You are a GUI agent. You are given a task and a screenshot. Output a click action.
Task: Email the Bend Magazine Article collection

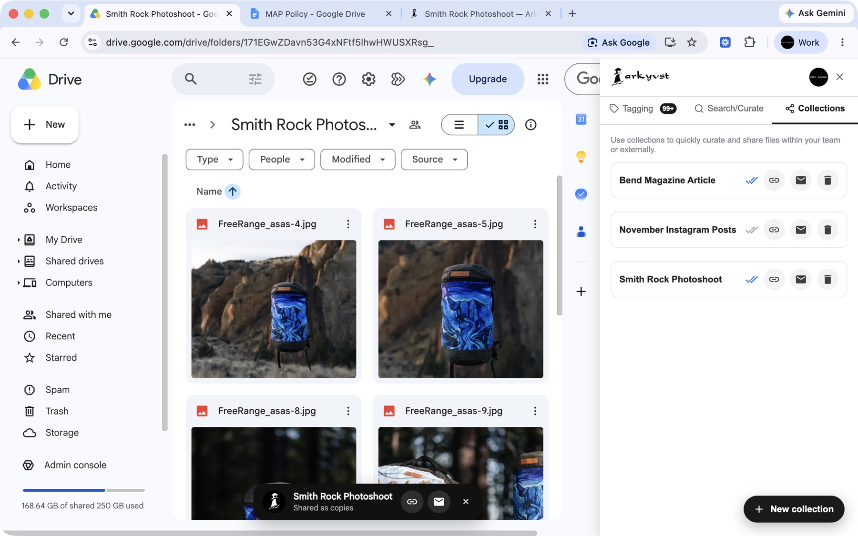point(800,180)
